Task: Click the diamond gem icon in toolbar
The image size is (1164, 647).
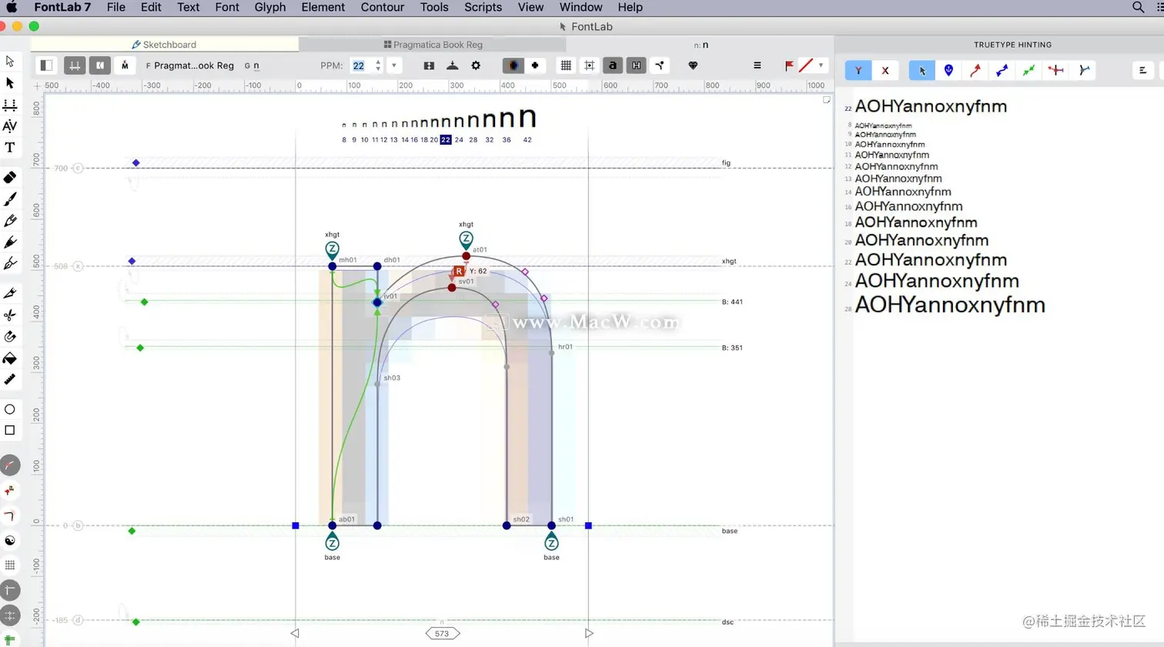Action: click(x=693, y=65)
